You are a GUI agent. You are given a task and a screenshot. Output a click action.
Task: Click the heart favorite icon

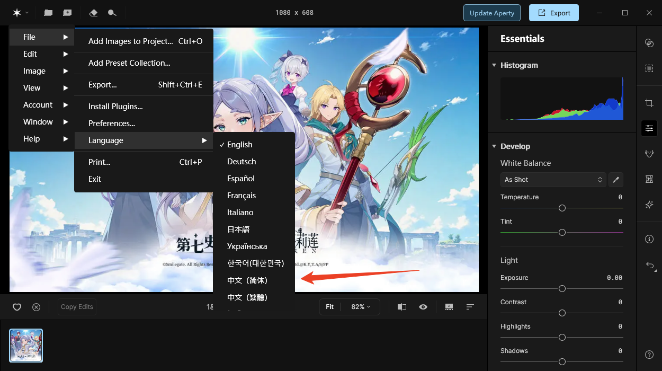[x=17, y=307]
